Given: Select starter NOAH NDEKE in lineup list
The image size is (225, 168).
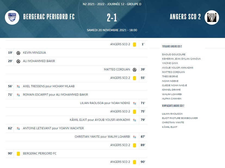Looking at the screenshot, I should (170, 81).
